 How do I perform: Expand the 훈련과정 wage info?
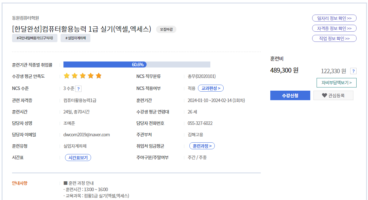202,146
